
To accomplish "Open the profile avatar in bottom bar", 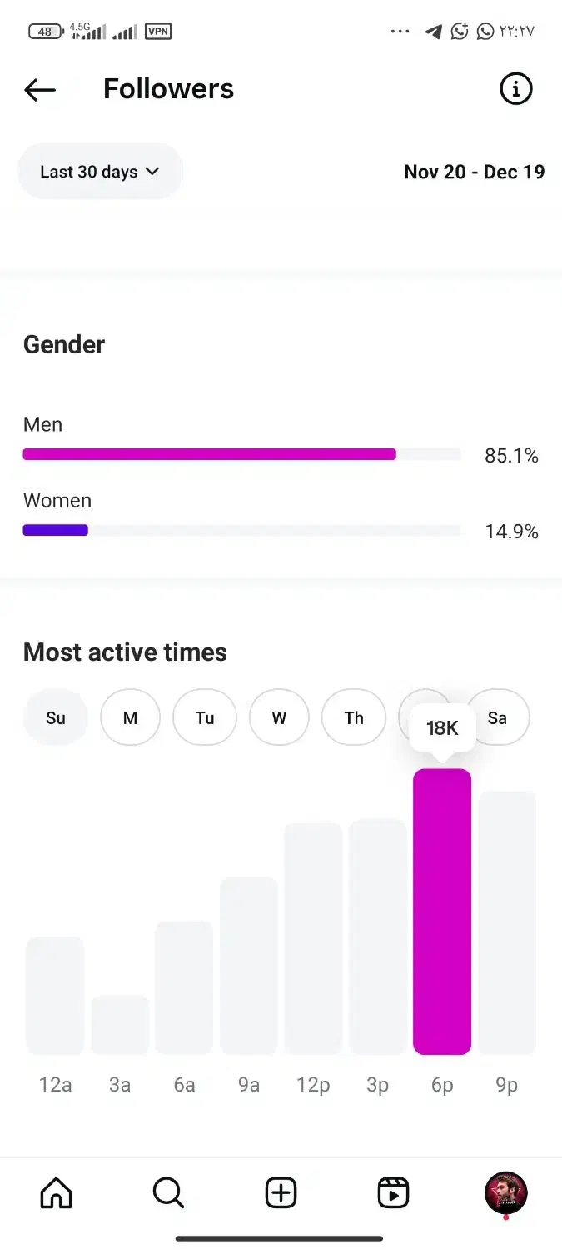I will tap(505, 1192).
